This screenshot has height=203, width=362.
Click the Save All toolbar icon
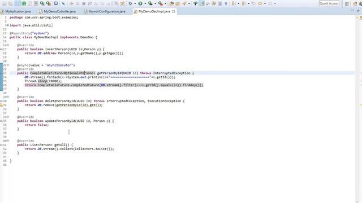(x=10, y=3)
